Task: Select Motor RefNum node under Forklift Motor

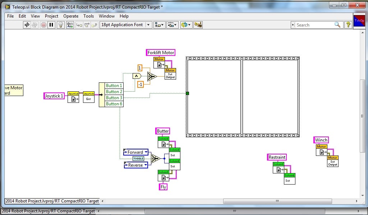Action: coord(159,63)
